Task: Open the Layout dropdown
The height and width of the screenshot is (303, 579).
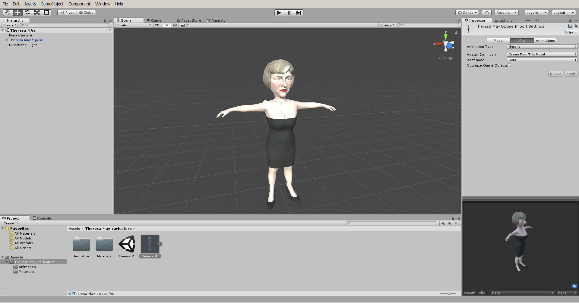Action: point(564,13)
